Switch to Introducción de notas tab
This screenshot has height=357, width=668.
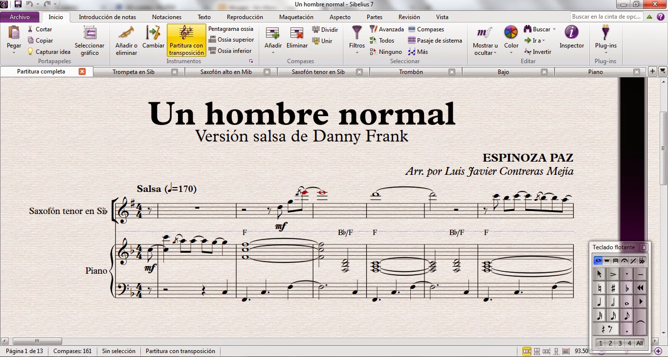[x=107, y=17]
